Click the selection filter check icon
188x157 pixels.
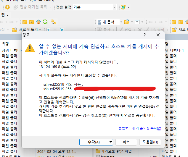pyautogui.click(x=62, y=30)
